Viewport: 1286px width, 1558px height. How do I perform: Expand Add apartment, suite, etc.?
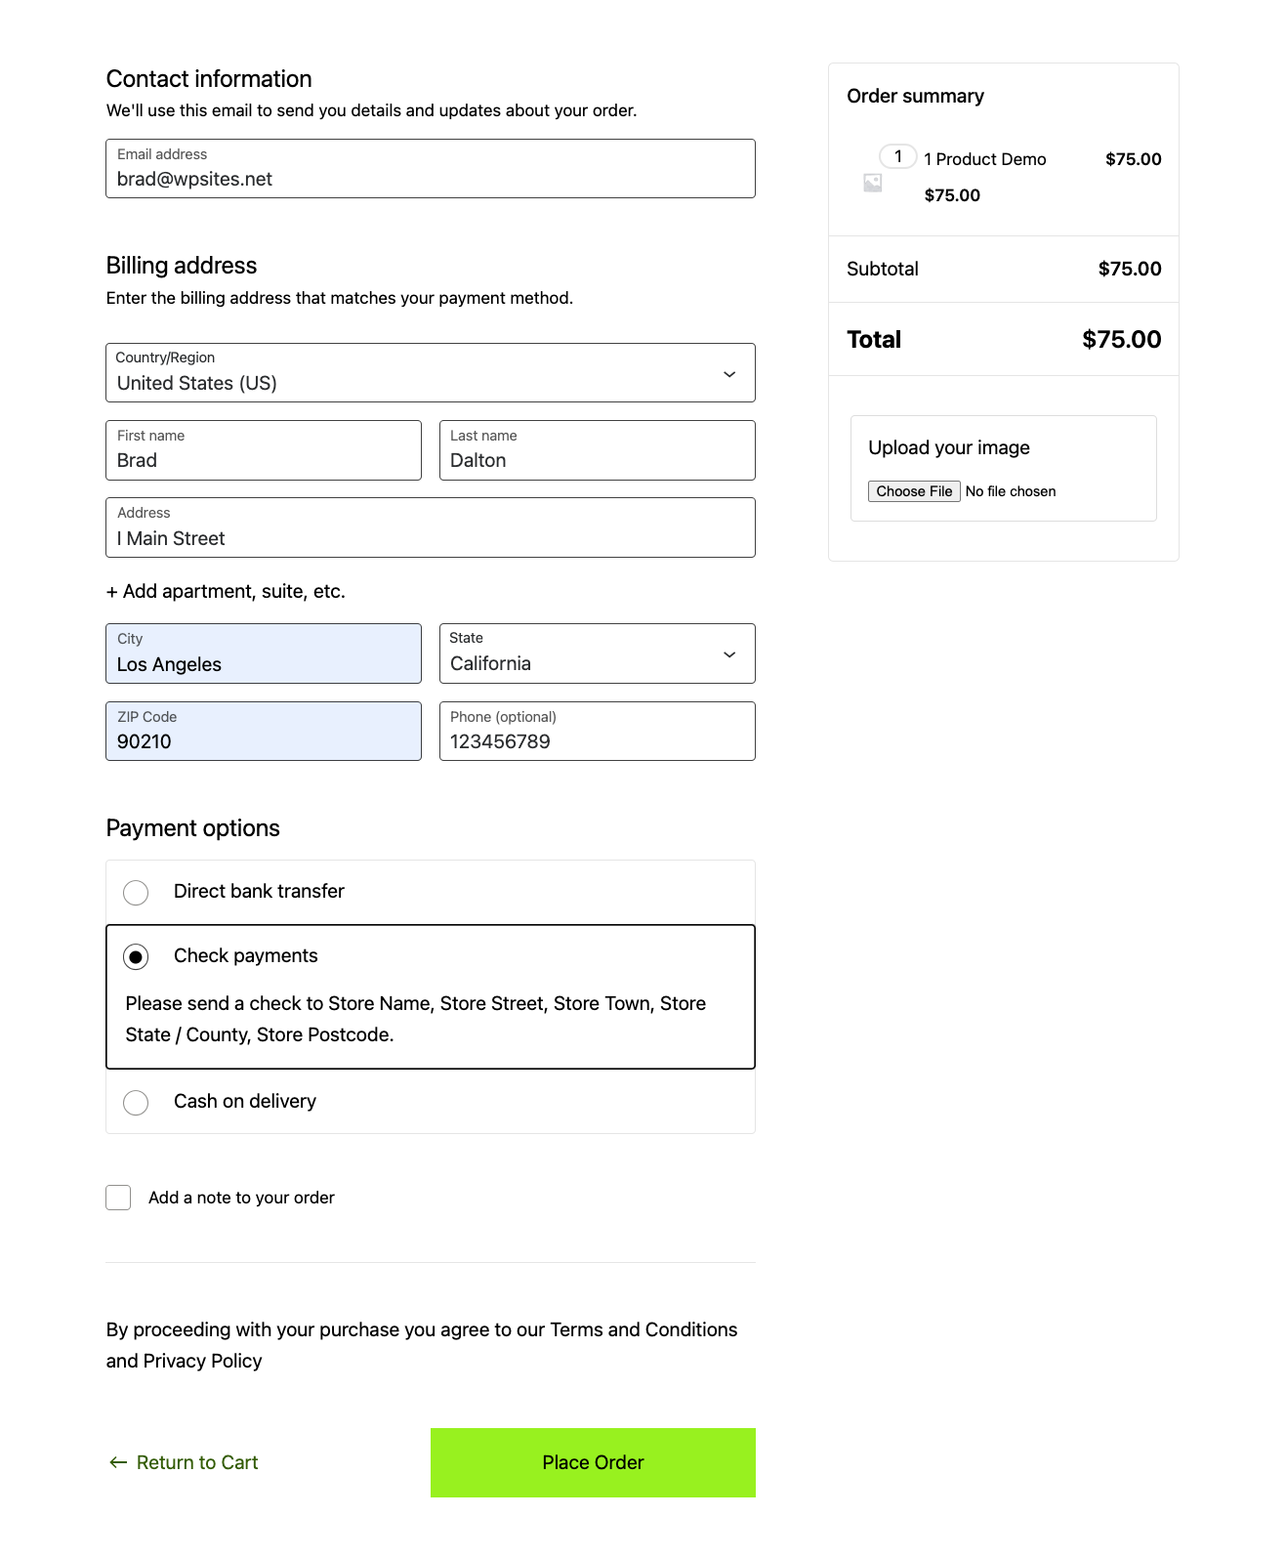pos(226,592)
